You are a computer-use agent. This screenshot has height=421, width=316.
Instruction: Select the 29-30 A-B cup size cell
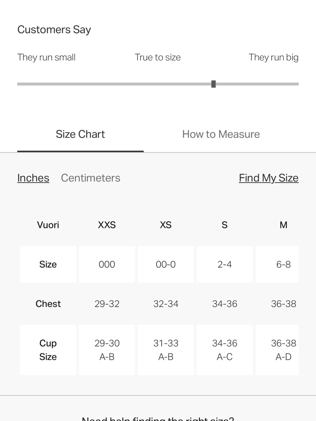[x=107, y=350]
